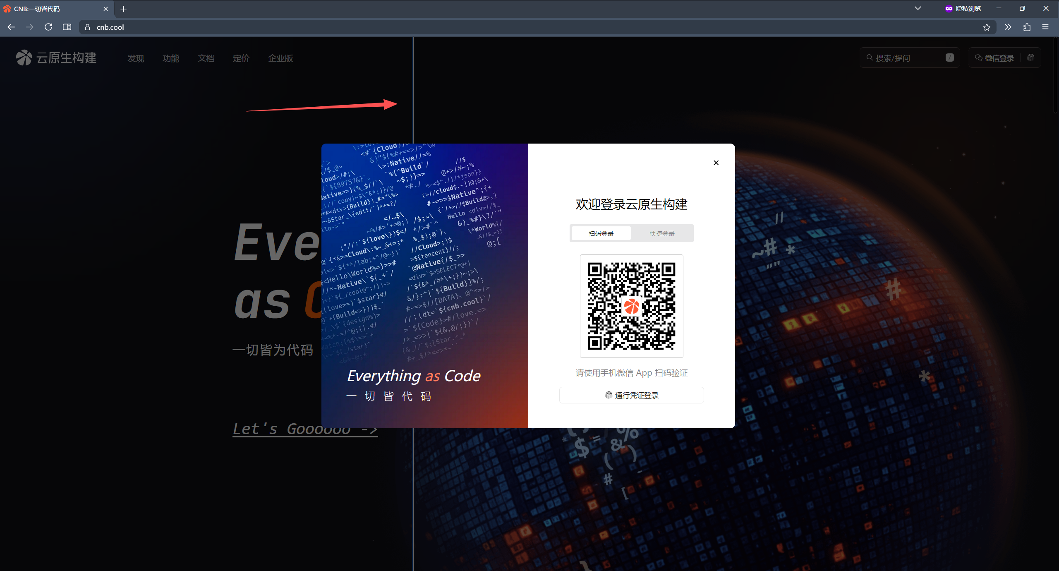1059x571 pixels.
Task: Toggle the bookmark star in address bar
Action: point(987,27)
